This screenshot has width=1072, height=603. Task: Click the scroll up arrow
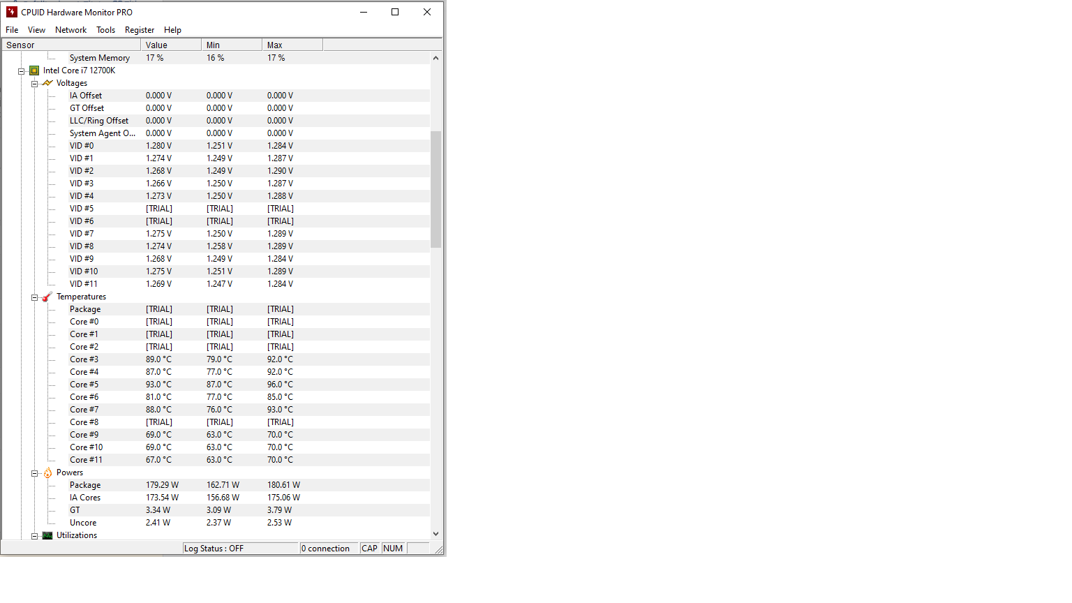click(x=436, y=58)
